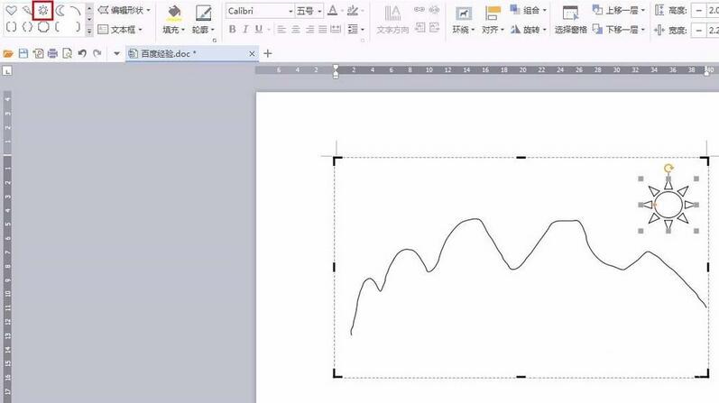Select the double brace shape
Viewport: 719px width, 403px height.
[x=27, y=27]
